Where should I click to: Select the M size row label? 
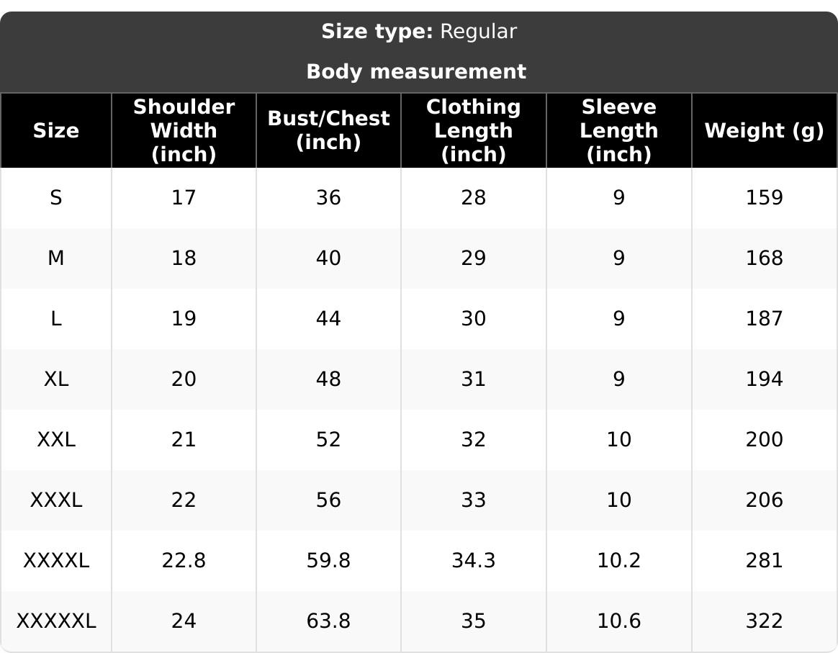(56, 258)
